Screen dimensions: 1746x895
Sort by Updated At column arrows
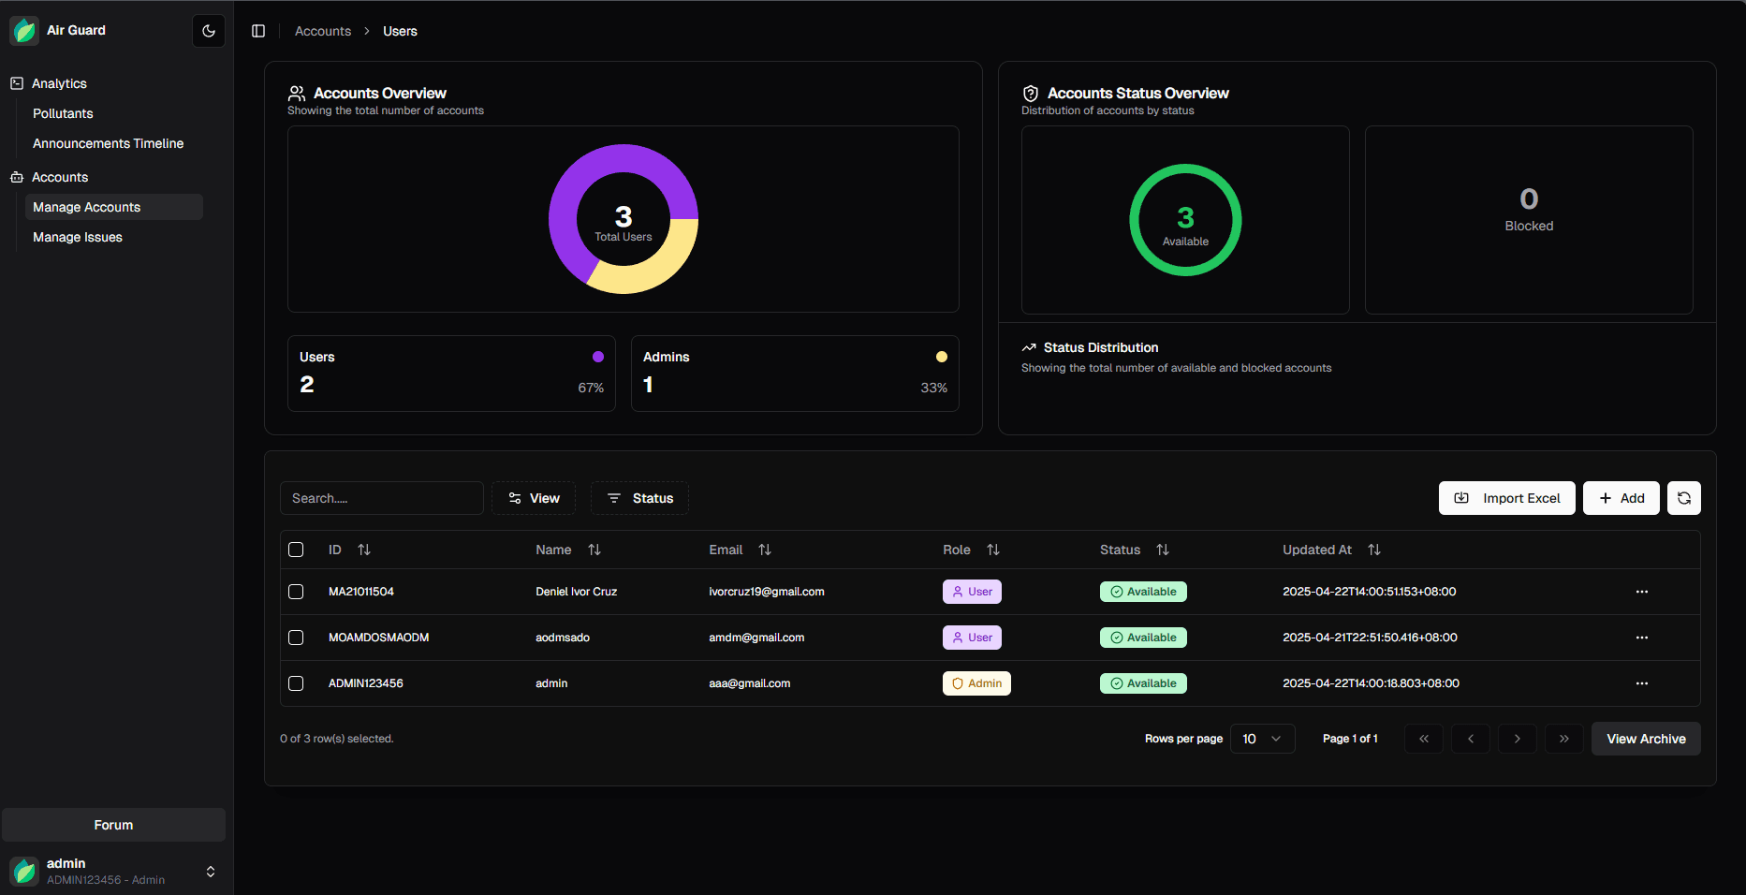(1374, 550)
